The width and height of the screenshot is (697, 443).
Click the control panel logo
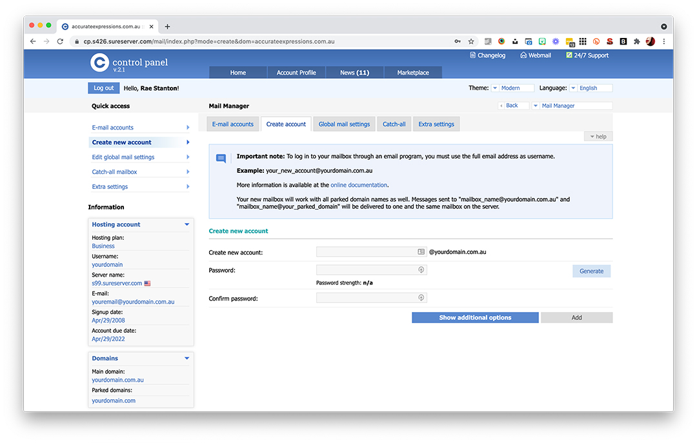coord(129,63)
